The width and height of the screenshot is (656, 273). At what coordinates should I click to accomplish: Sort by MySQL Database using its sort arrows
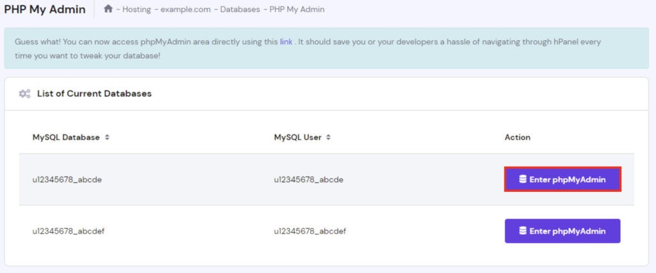point(107,137)
